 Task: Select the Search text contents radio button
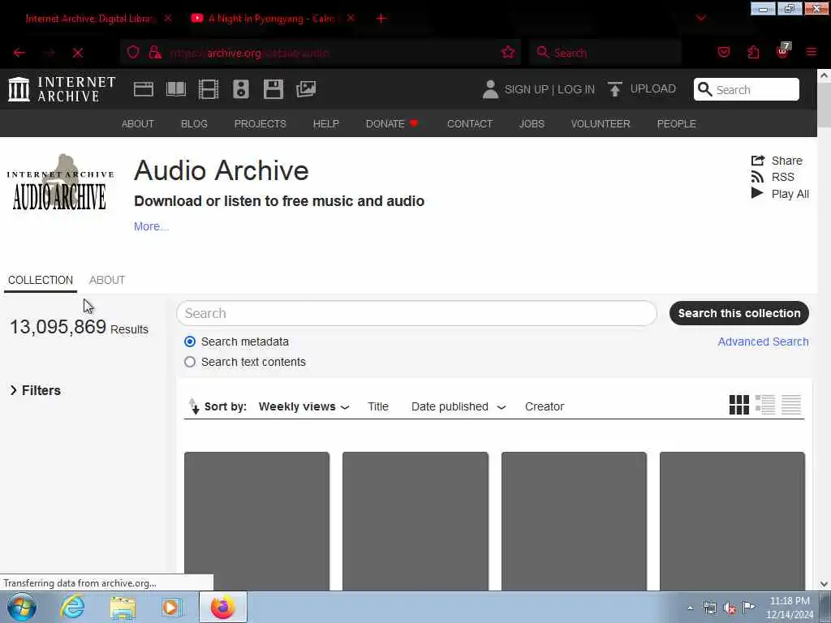[190, 362]
